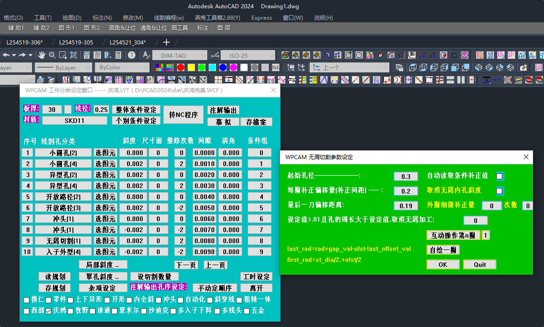Pick the red color swatch
This screenshot has height=327, width=544.
pyautogui.click(x=180, y=67)
